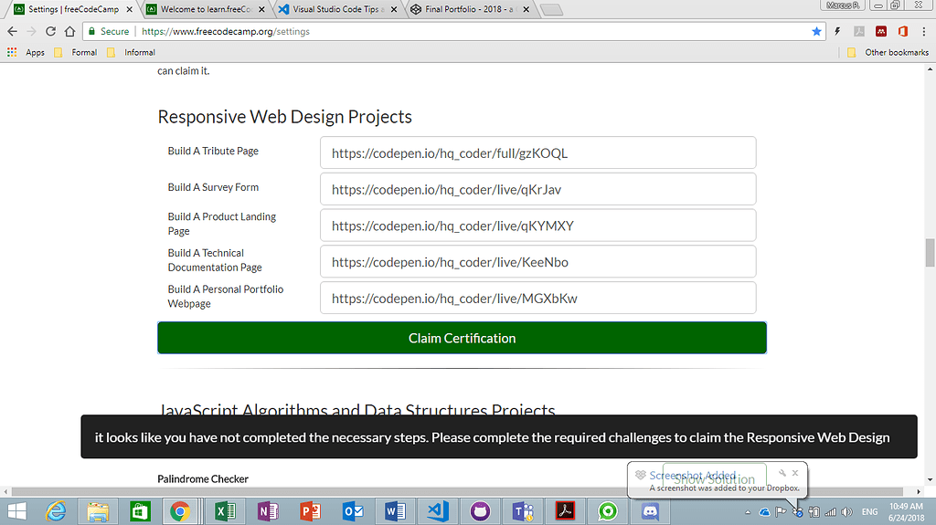Open OneNote from the taskbar
Screen dimensions: 936x525
[268, 511]
